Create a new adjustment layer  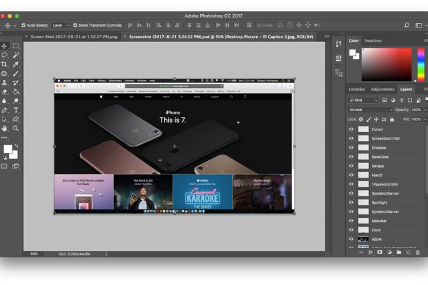pyautogui.click(x=390, y=253)
